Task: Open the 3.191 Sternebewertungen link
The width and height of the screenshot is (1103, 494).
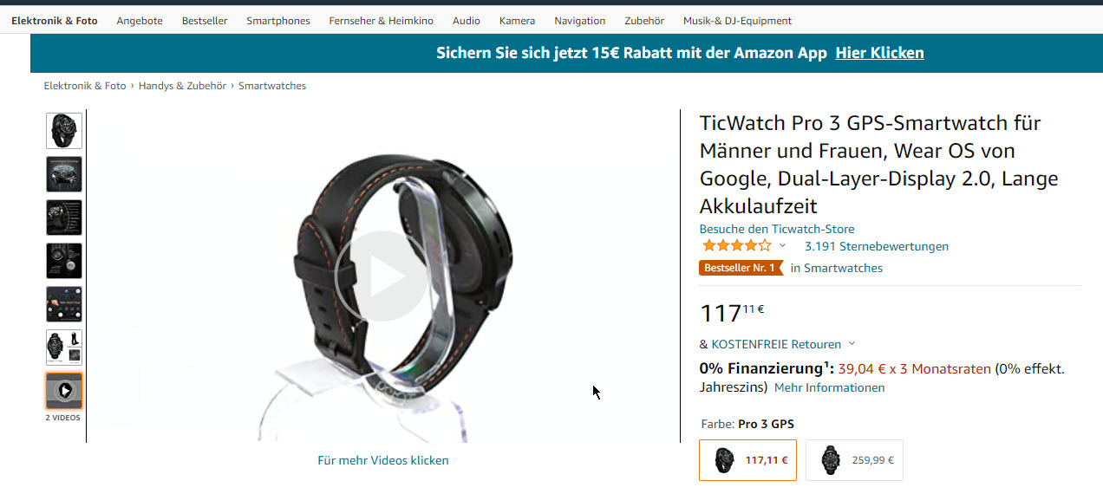Action: (877, 246)
